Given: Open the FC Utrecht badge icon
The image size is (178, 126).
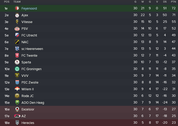Looking at the screenshot, I should (x=17, y=35).
